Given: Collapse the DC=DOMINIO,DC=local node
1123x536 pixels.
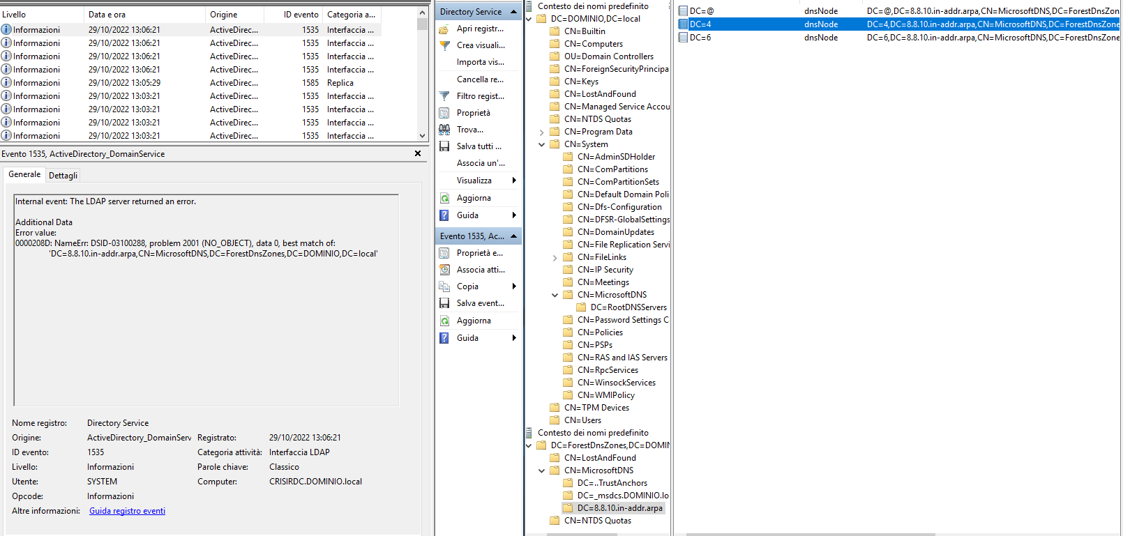Looking at the screenshot, I should click(x=529, y=19).
